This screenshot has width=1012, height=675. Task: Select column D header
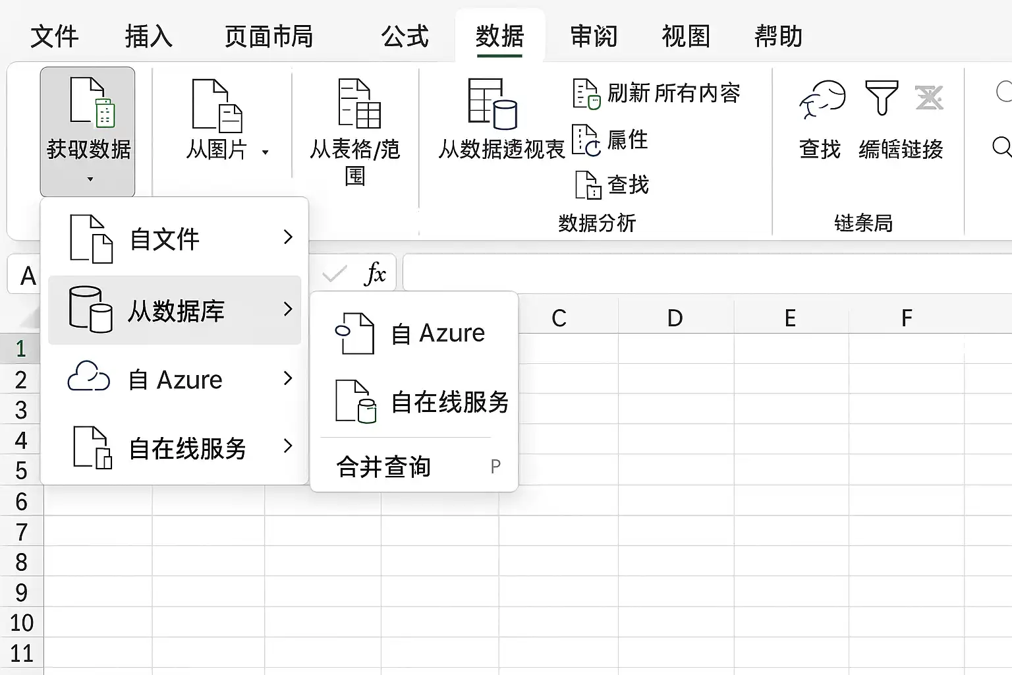(675, 318)
